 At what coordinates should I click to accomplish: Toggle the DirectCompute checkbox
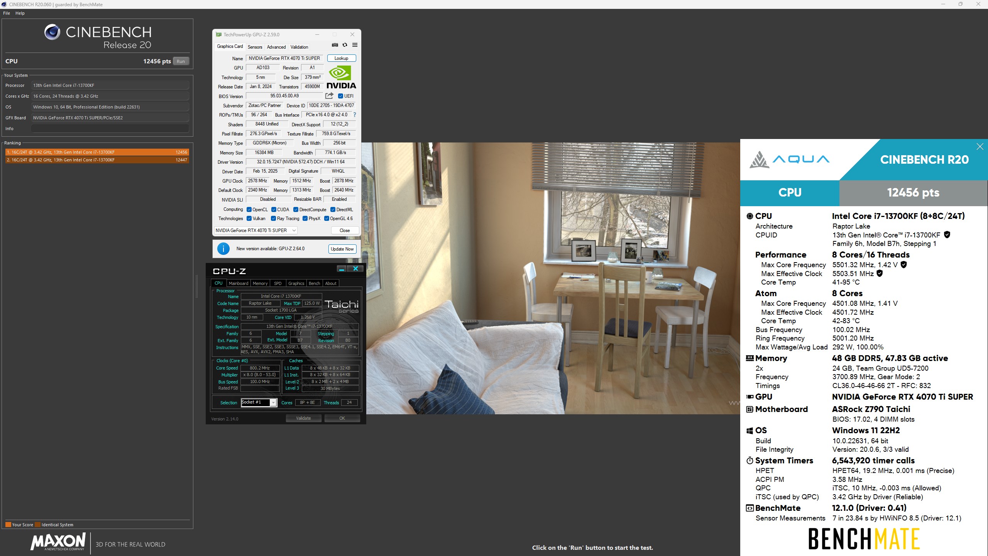(x=296, y=210)
